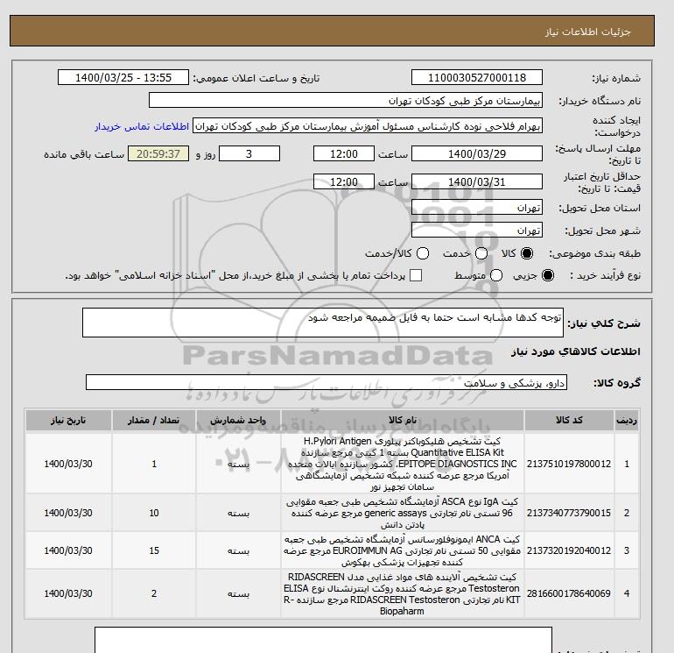Open the اطلاعات تماس خریدار link
674x653 pixels.
pyautogui.click(x=142, y=126)
